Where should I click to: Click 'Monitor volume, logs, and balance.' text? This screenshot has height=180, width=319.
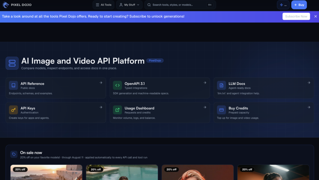pyautogui.click(x=134, y=118)
